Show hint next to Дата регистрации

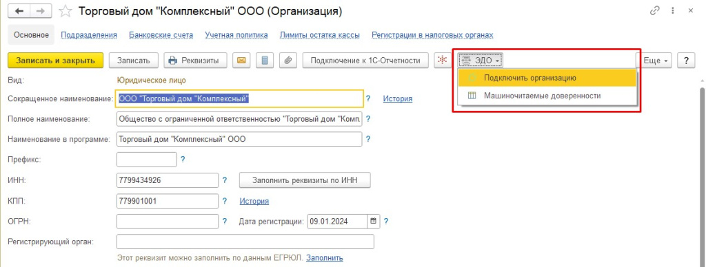point(385,221)
